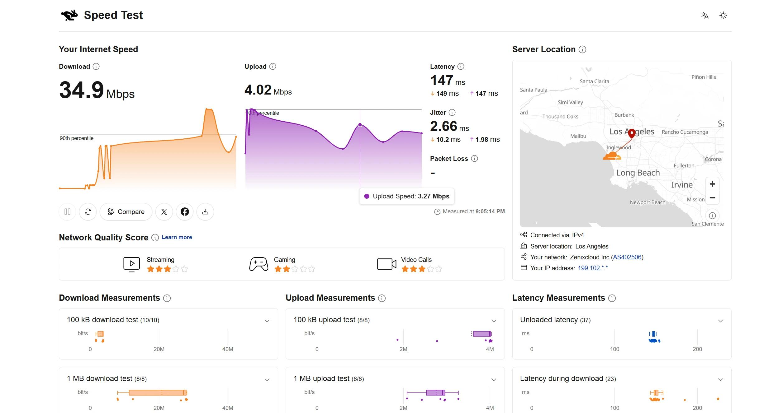The height and width of the screenshot is (413, 778).
Task: Expand Unloaded latency measurements
Action: tap(720, 321)
